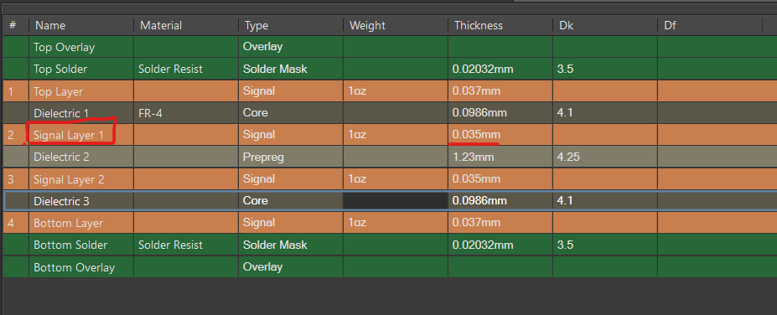
Task: Click the Dk column header
Action: (x=566, y=25)
